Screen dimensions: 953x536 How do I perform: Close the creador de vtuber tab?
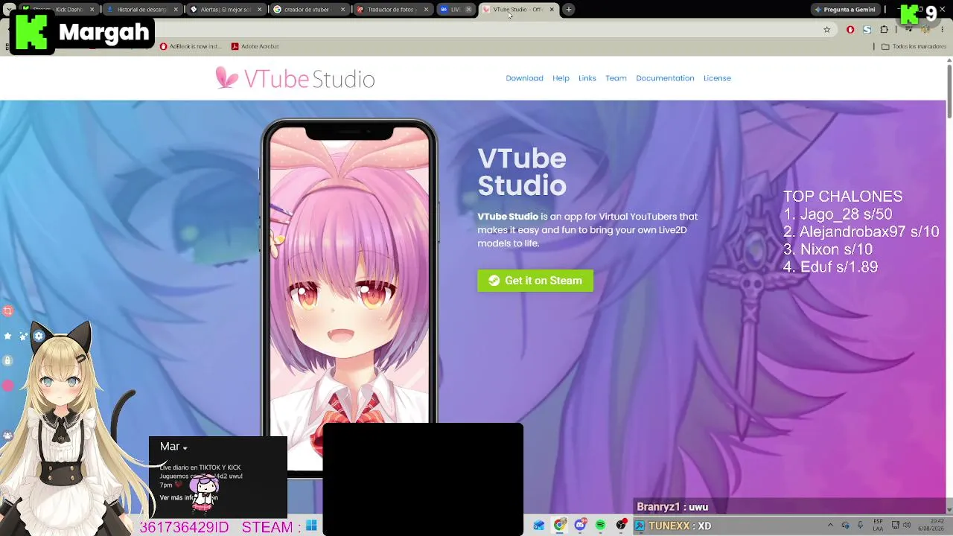(x=343, y=10)
